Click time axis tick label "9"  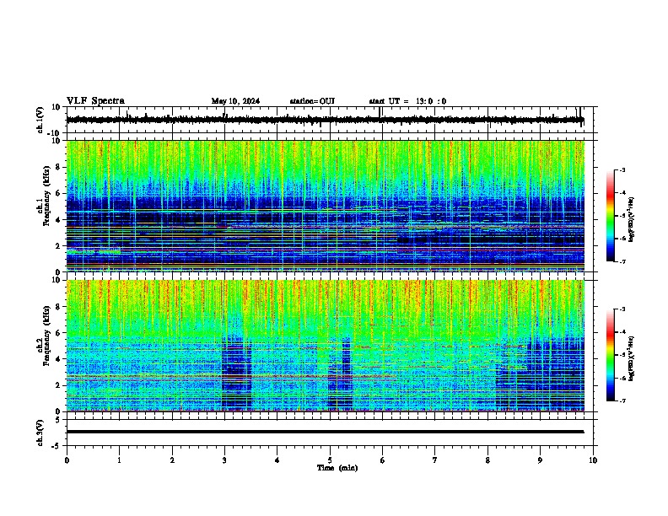540,460
